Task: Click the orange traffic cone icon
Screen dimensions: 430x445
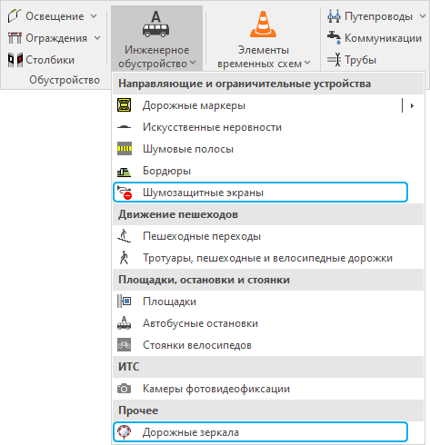Action: (x=263, y=25)
